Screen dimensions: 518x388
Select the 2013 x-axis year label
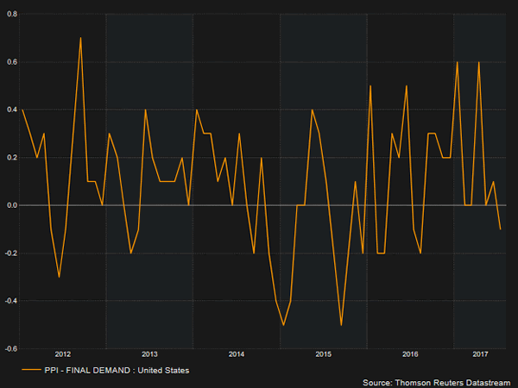click(149, 354)
